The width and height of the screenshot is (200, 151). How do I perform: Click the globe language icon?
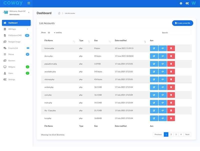pos(181,3)
